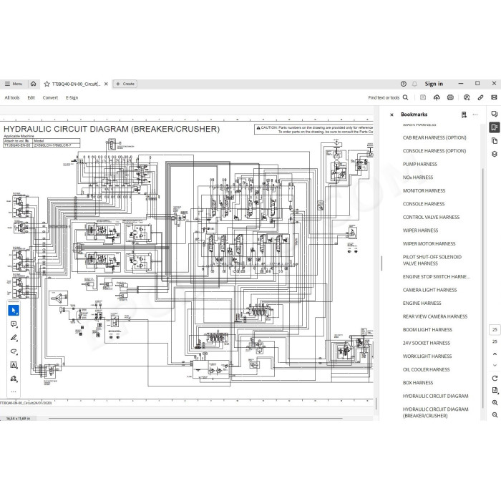This screenshot has width=501, height=501.
Task: Click the search magnifier icon
Action: coord(406,97)
